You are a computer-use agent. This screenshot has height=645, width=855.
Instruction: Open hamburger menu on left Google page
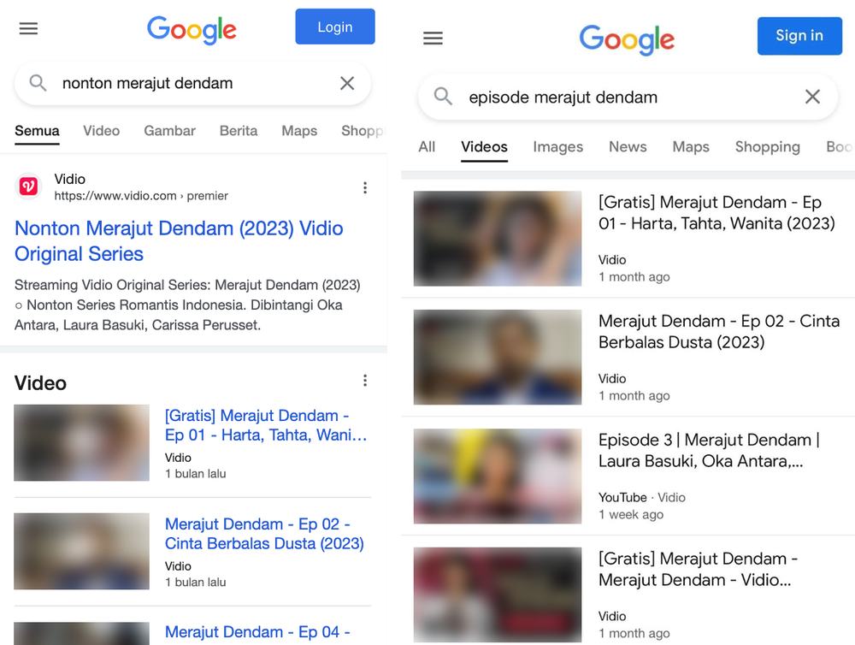[x=28, y=28]
